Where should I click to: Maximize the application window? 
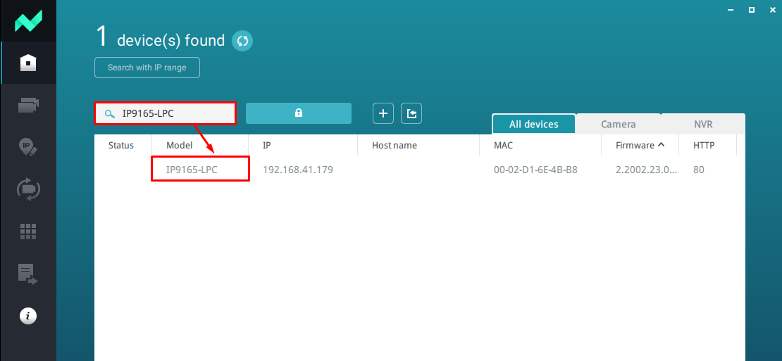(752, 10)
